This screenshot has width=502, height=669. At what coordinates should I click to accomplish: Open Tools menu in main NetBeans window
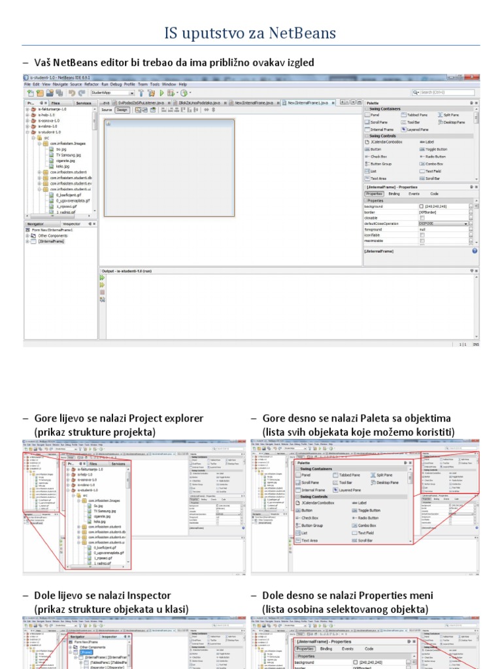[155, 84]
